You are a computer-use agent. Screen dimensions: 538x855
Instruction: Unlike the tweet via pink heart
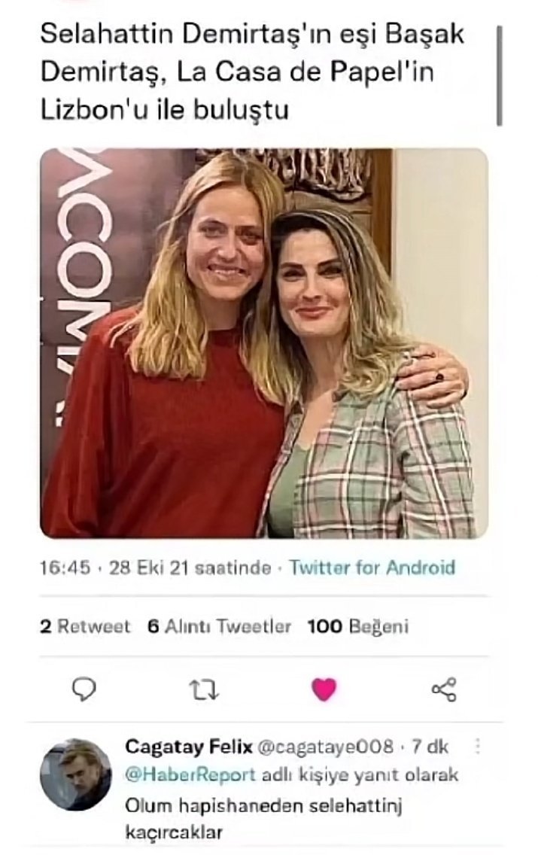pyautogui.click(x=324, y=689)
